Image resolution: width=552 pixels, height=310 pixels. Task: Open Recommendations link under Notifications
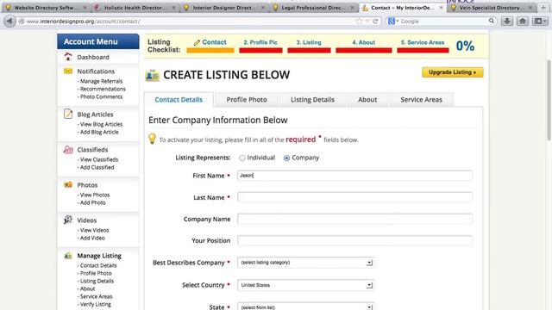point(102,89)
